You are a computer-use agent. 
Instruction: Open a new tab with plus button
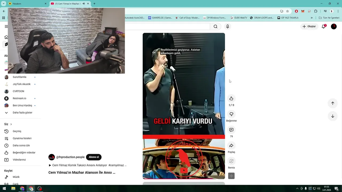[94, 4]
